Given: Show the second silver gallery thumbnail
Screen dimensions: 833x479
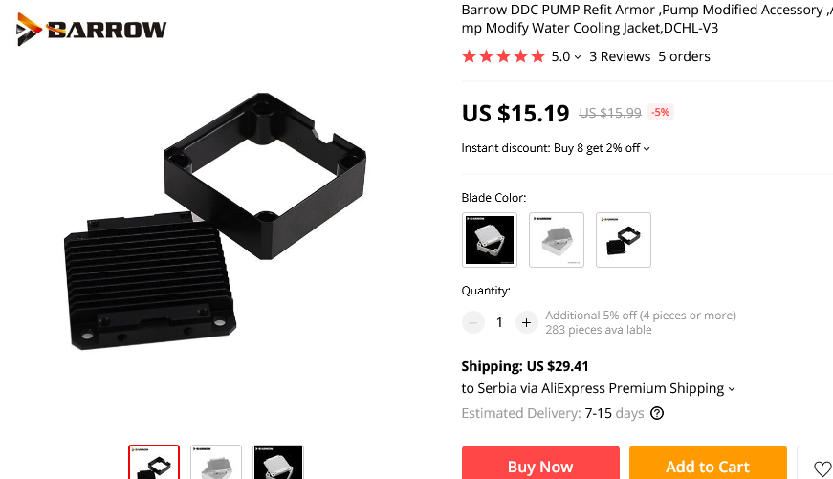Looking at the screenshot, I should [216, 463].
